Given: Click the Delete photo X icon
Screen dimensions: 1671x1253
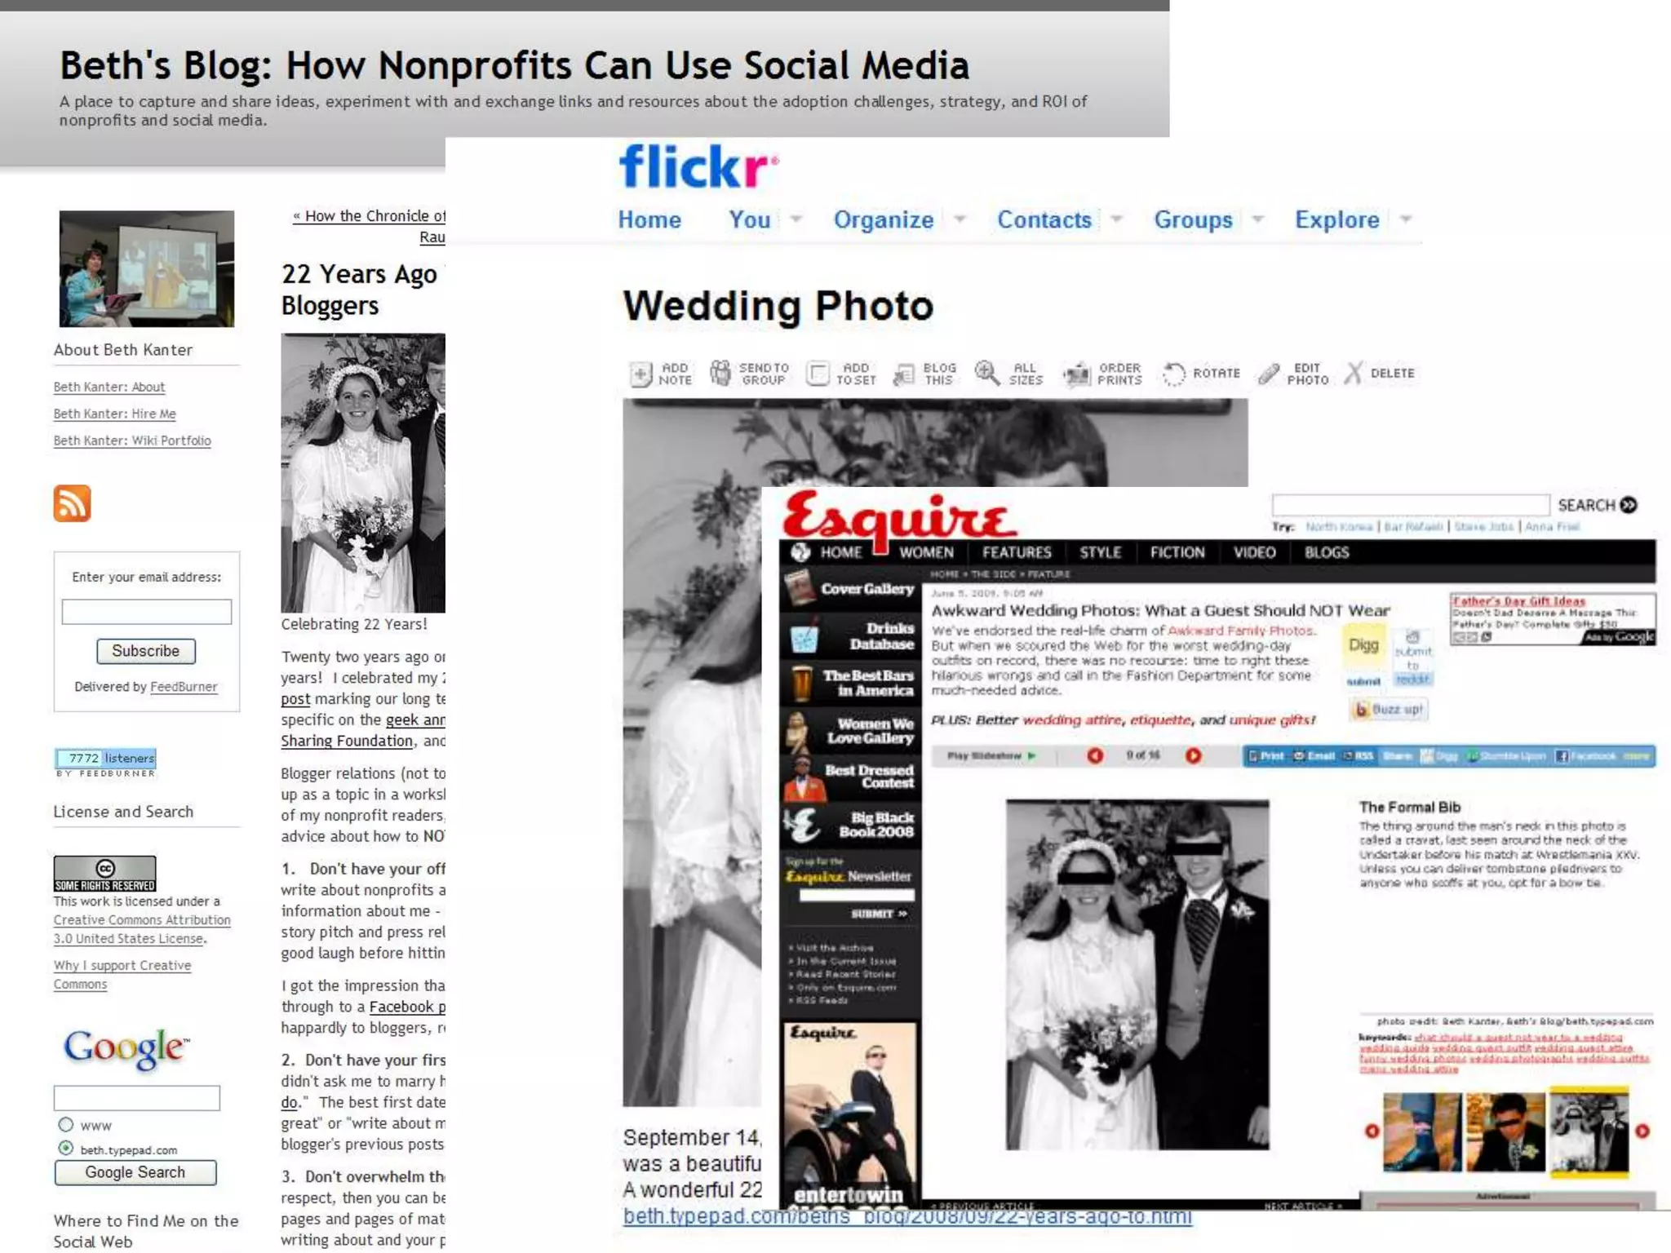Looking at the screenshot, I should coord(1354,373).
